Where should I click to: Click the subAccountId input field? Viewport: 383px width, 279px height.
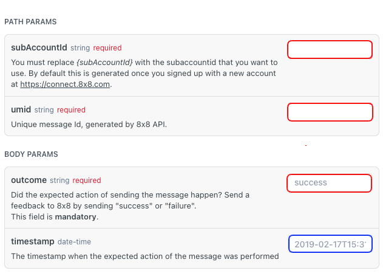(x=330, y=50)
